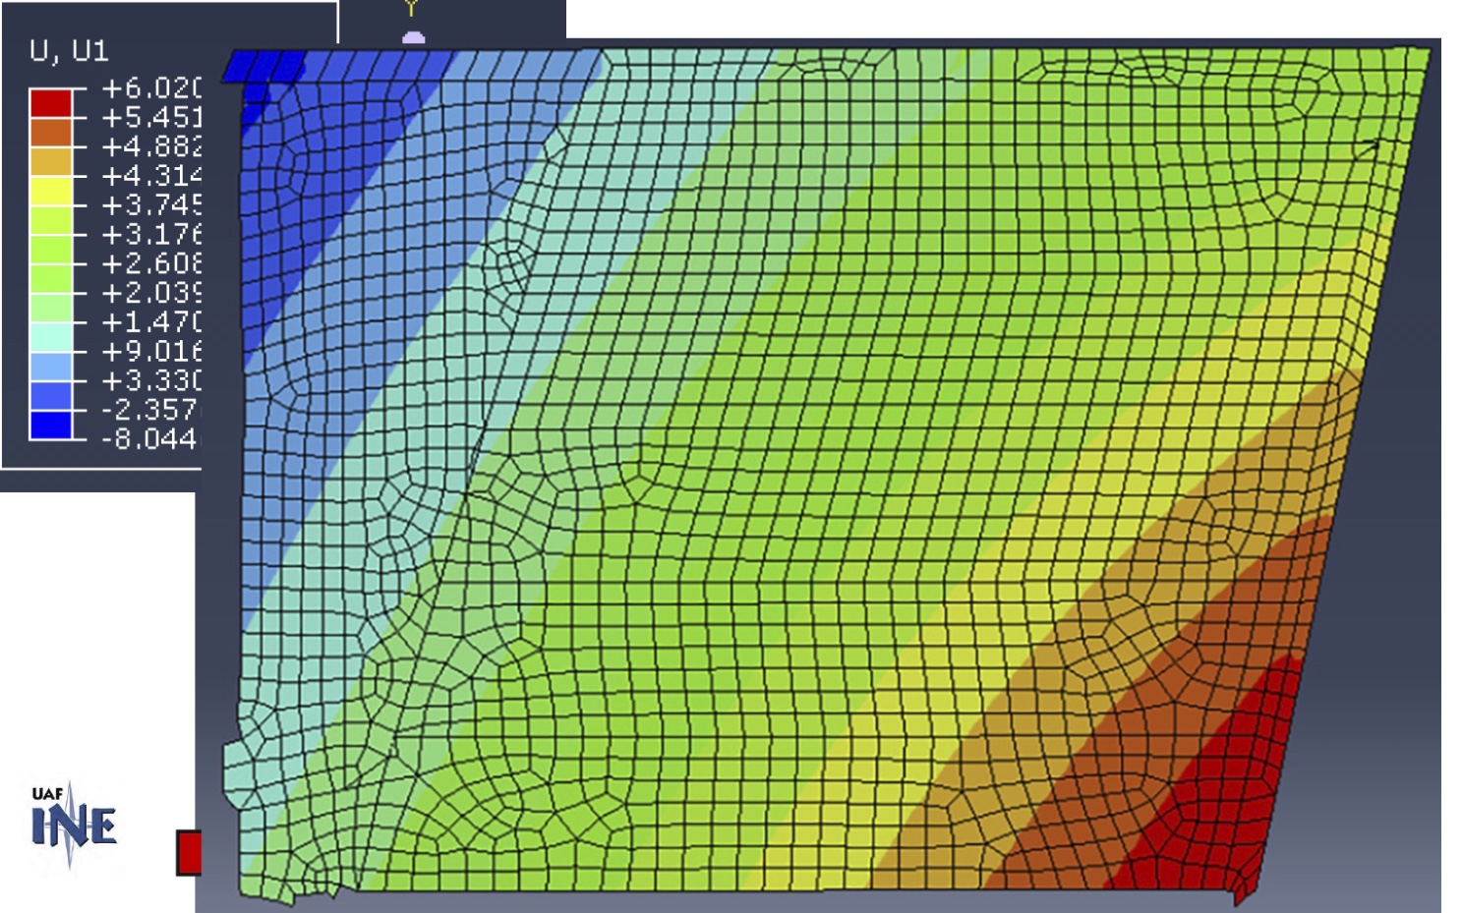Click the Y axis triad marker
1462x913 pixels.
412,8
